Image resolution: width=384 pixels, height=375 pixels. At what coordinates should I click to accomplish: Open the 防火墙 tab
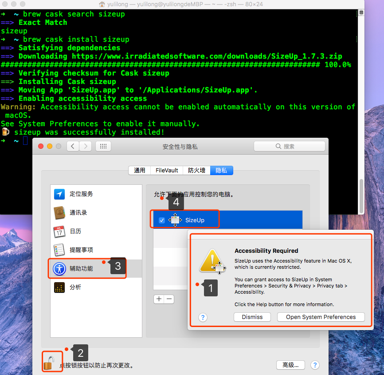click(x=196, y=170)
